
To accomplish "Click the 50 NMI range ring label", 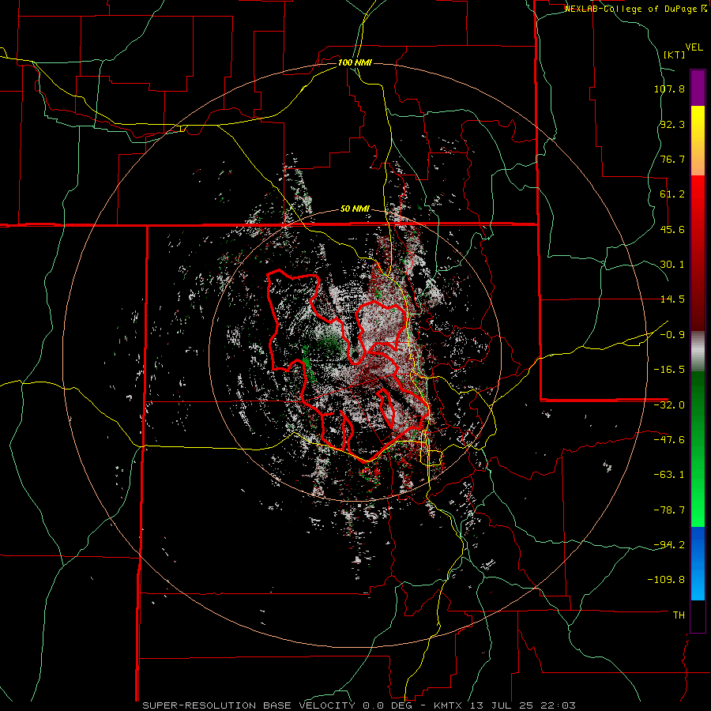I will pos(355,209).
